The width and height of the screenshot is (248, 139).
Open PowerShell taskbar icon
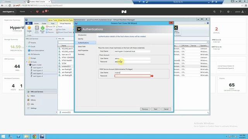tap(18, 136)
